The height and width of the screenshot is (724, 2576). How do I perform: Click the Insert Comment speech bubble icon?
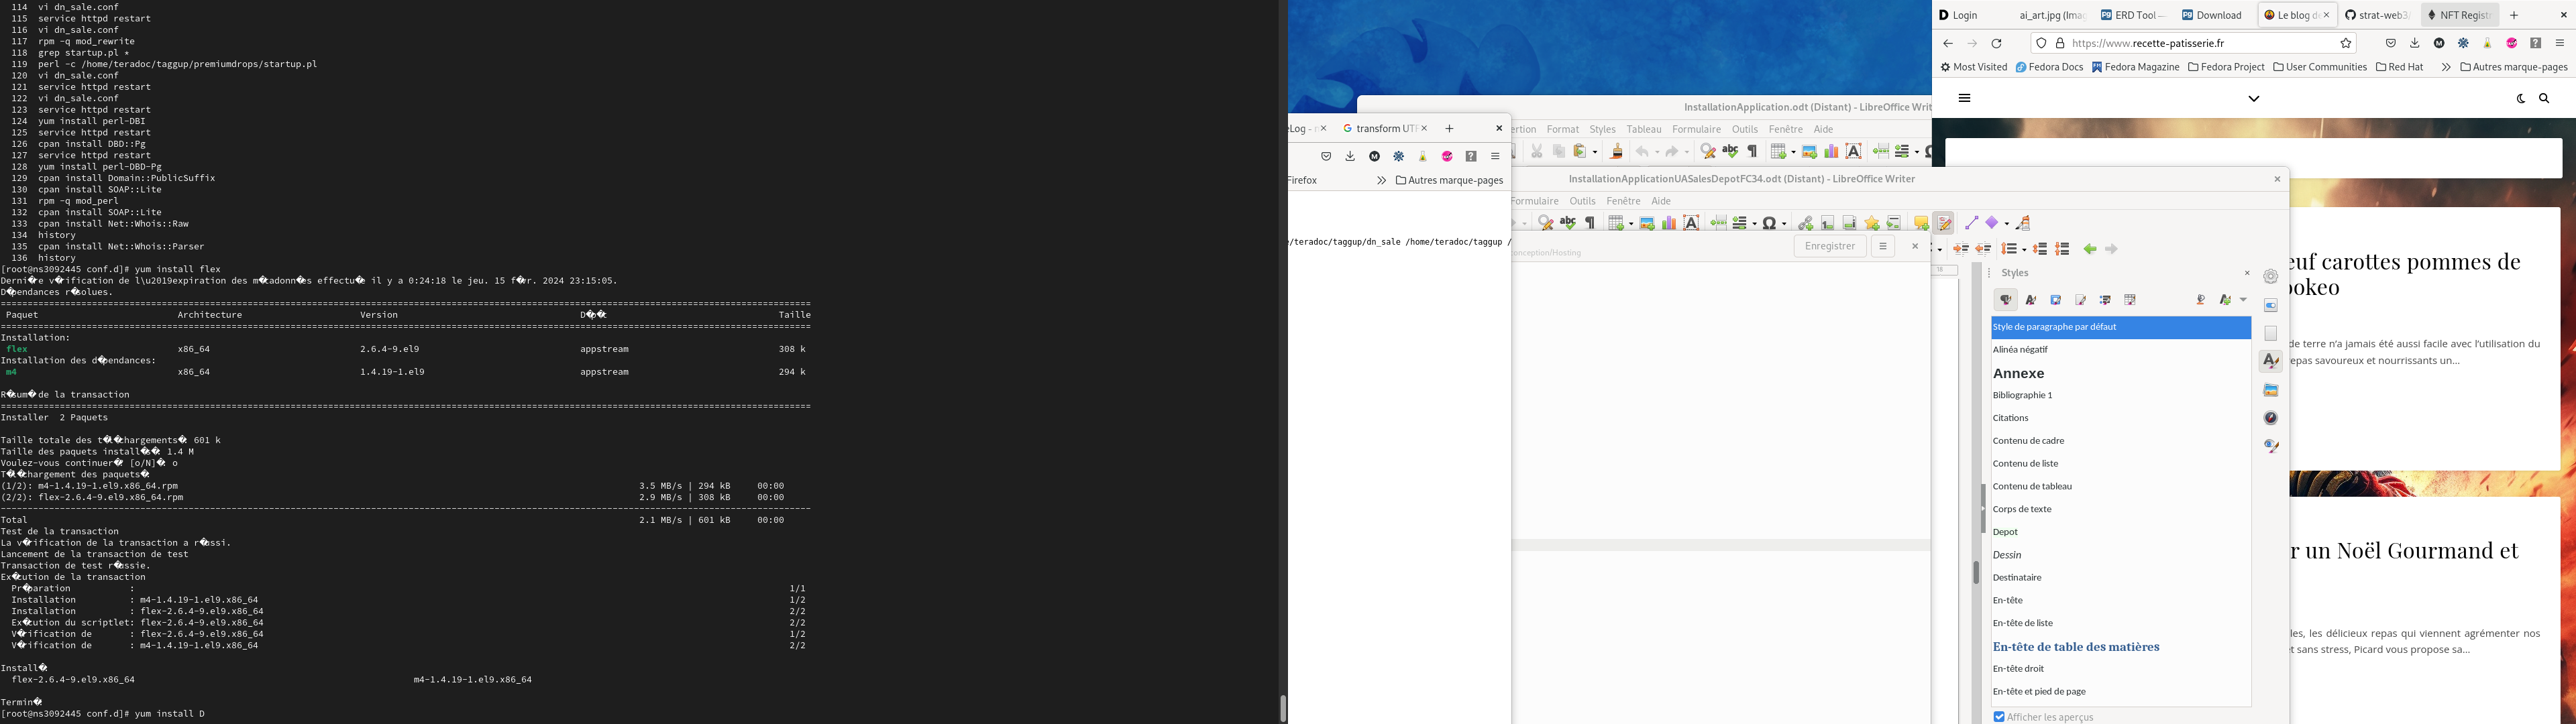coord(1920,223)
